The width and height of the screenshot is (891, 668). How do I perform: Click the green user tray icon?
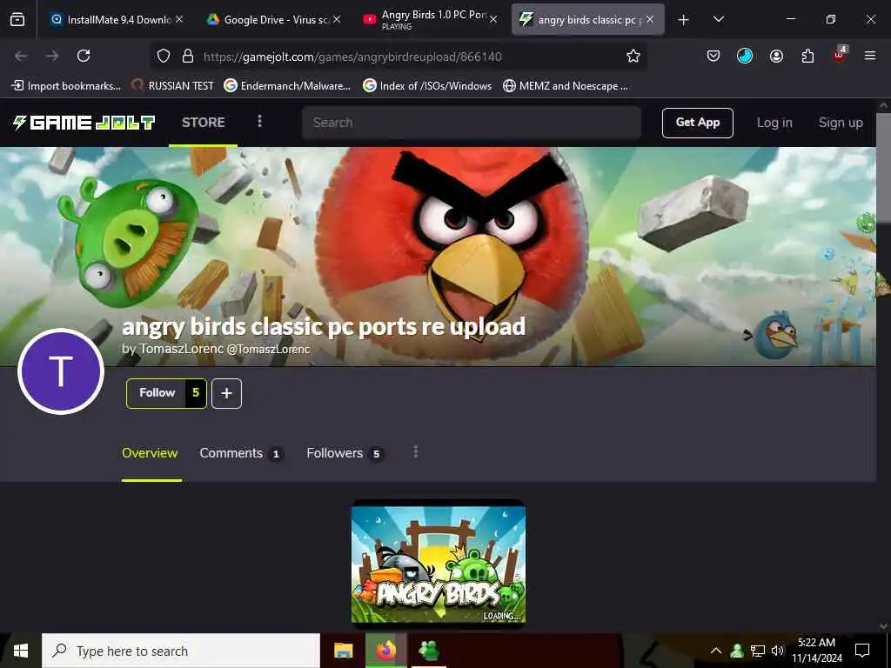(x=737, y=651)
